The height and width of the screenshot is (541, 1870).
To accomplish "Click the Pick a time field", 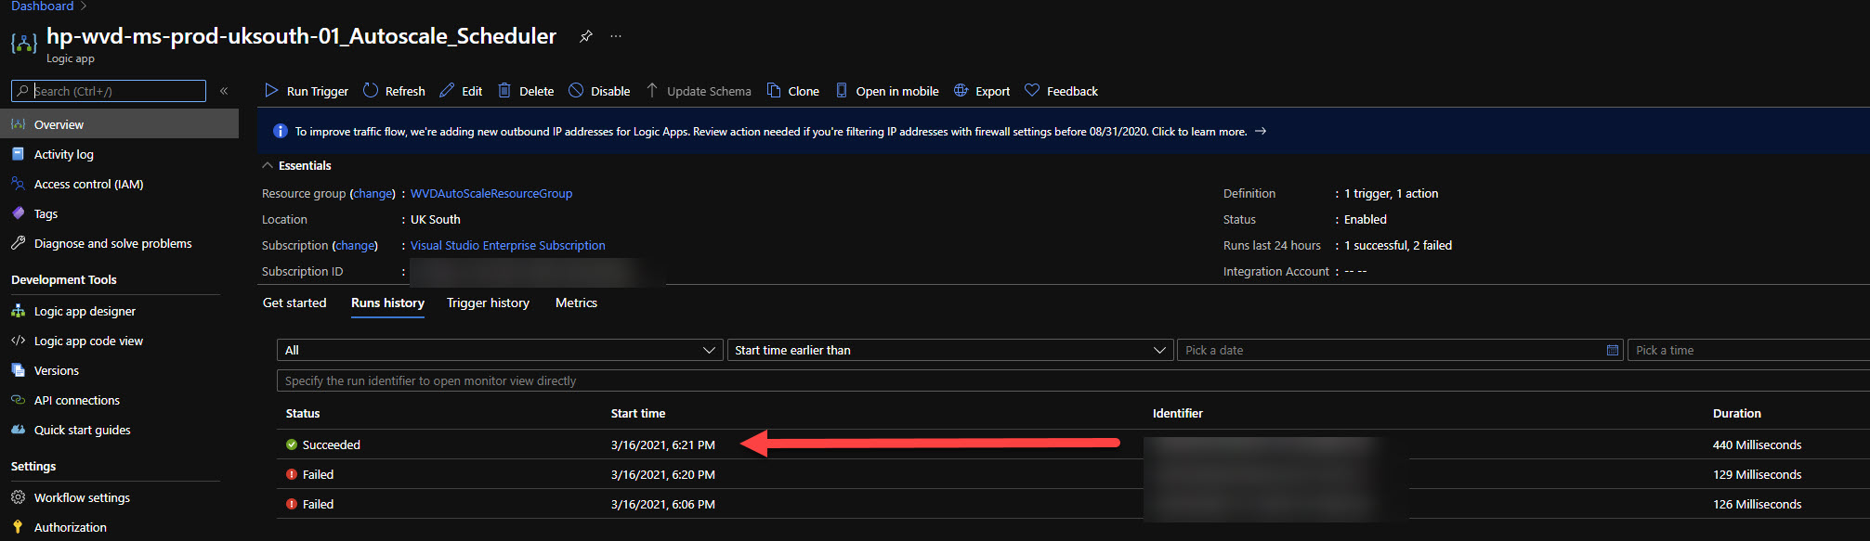I will [x=1748, y=350].
